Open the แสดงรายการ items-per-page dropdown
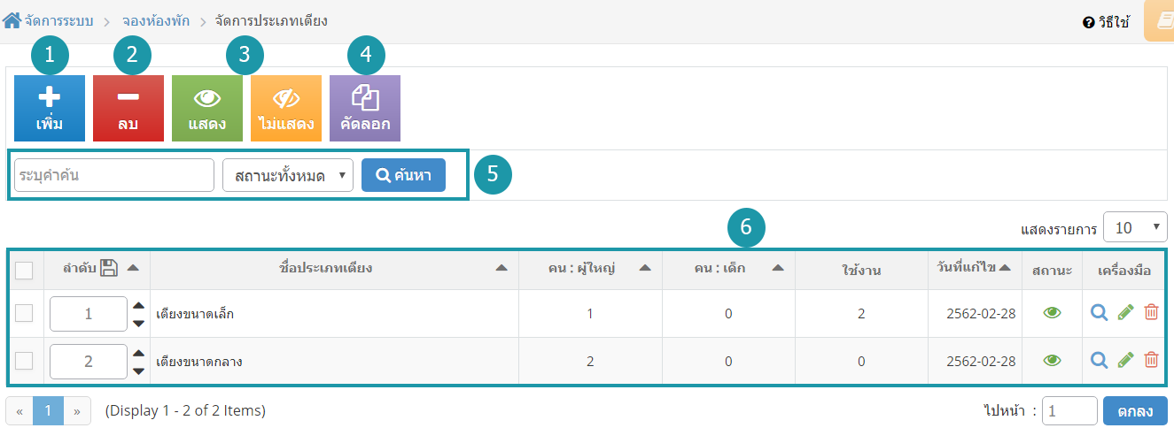Image resolution: width=1174 pixels, height=428 pixels. pyautogui.click(x=1135, y=227)
